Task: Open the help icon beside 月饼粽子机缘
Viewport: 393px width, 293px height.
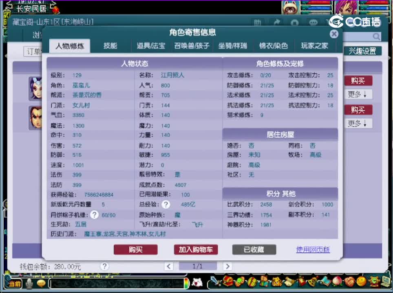Action: tap(94, 214)
